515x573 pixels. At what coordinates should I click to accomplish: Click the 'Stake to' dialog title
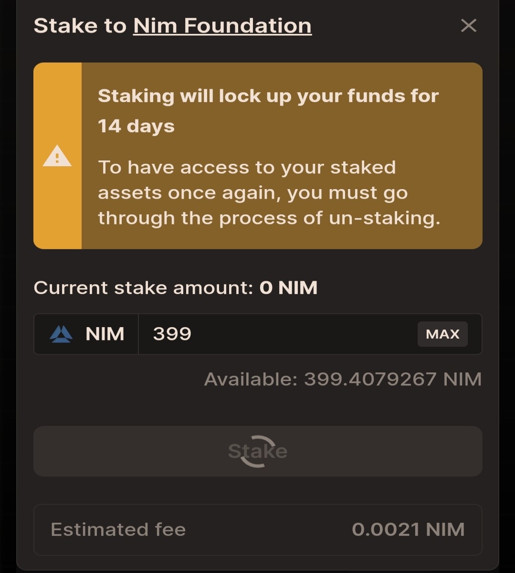tap(80, 26)
